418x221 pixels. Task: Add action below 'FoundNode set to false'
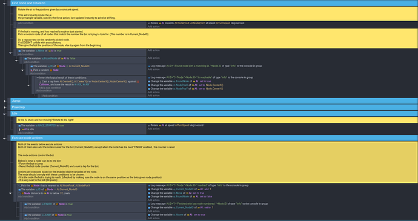[153, 200]
